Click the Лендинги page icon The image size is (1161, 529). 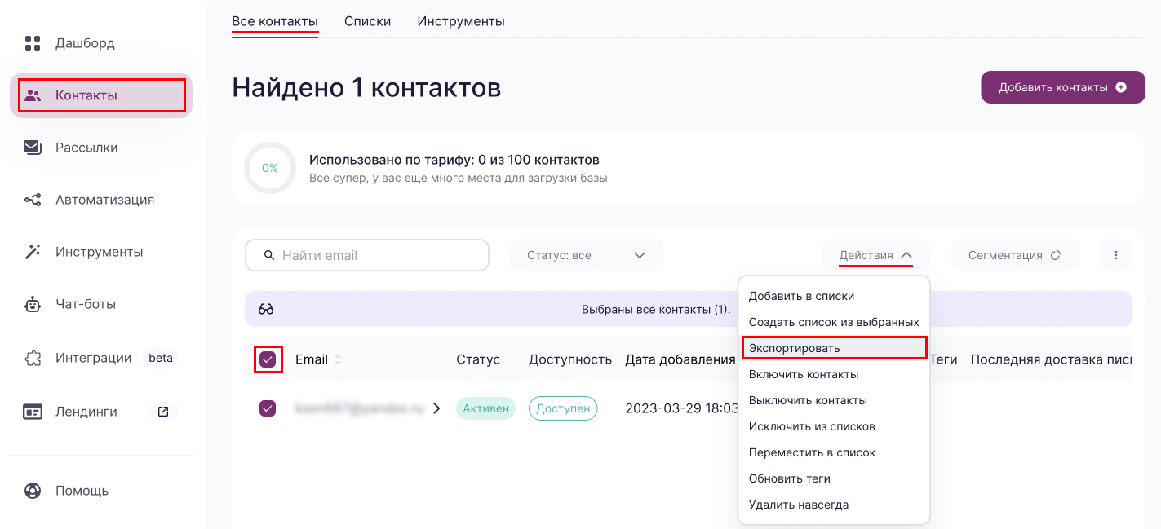point(33,412)
